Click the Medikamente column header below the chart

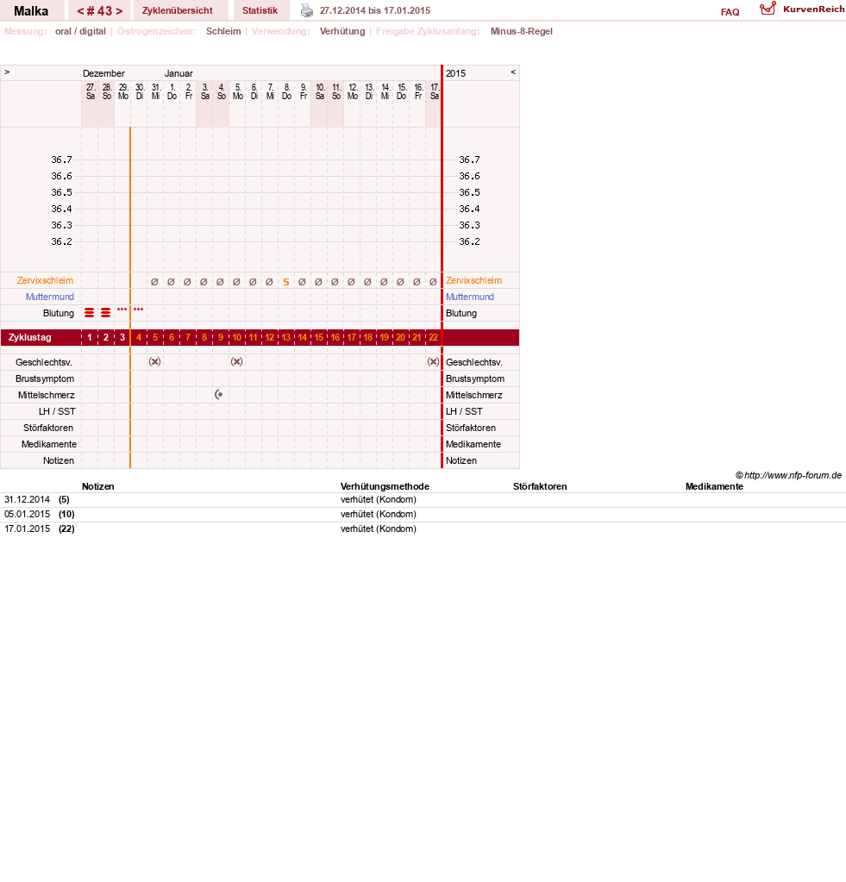(x=714, y=486)
